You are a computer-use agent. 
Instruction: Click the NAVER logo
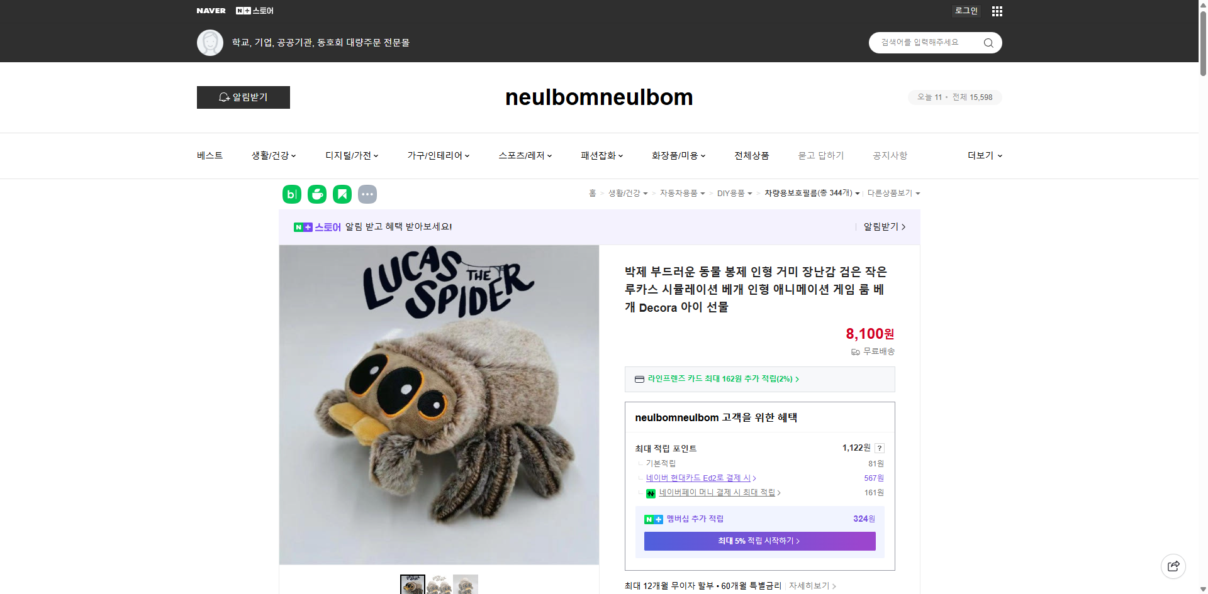(211, 11)
